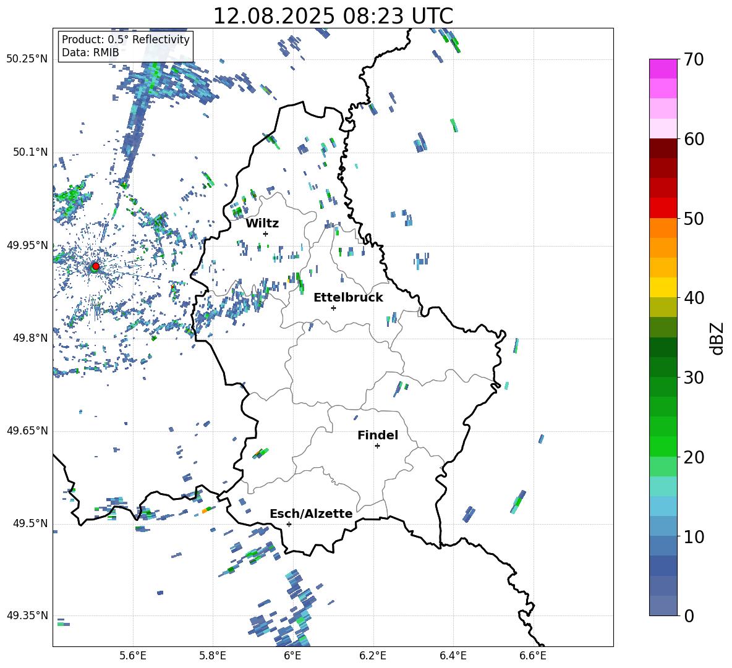Click the Esch/Alzette city label
The height and width of the screenshot is (668, 732).
[x=311, y=514]
